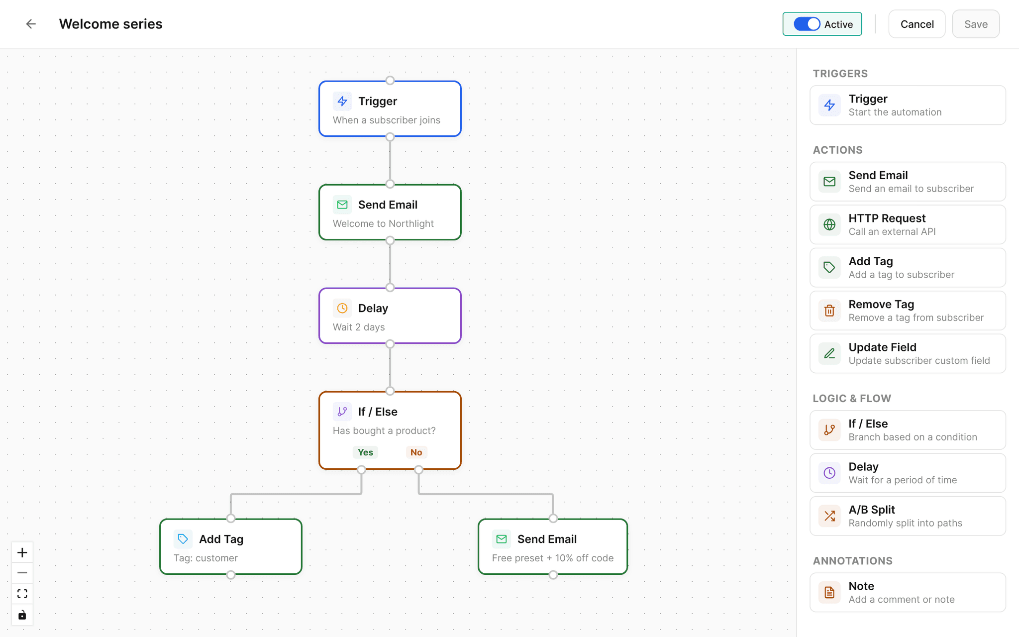Select the Welcome to Northlight email node
Screen dimensions: 1019x637
(x=390, y=212)
